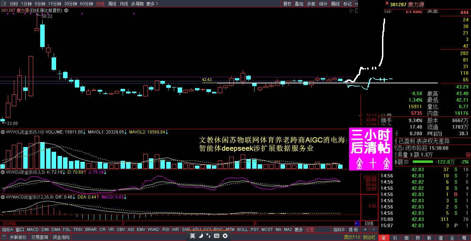Select 指标A indicator group
The width and height of the screenshot is (471, 241).
point(7,230)
